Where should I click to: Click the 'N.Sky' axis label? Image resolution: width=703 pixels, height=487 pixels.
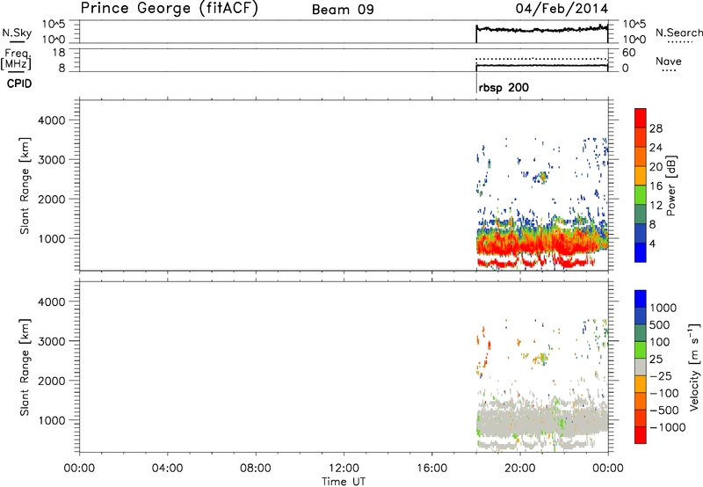click(17, 33)
